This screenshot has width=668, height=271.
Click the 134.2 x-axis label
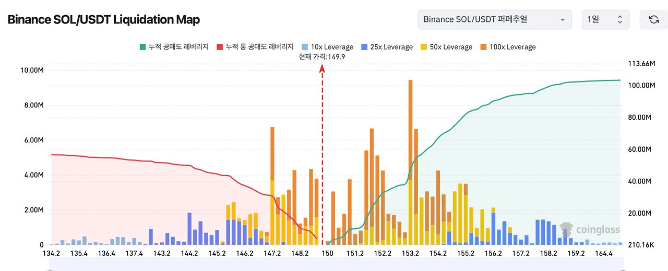point(51,254)
